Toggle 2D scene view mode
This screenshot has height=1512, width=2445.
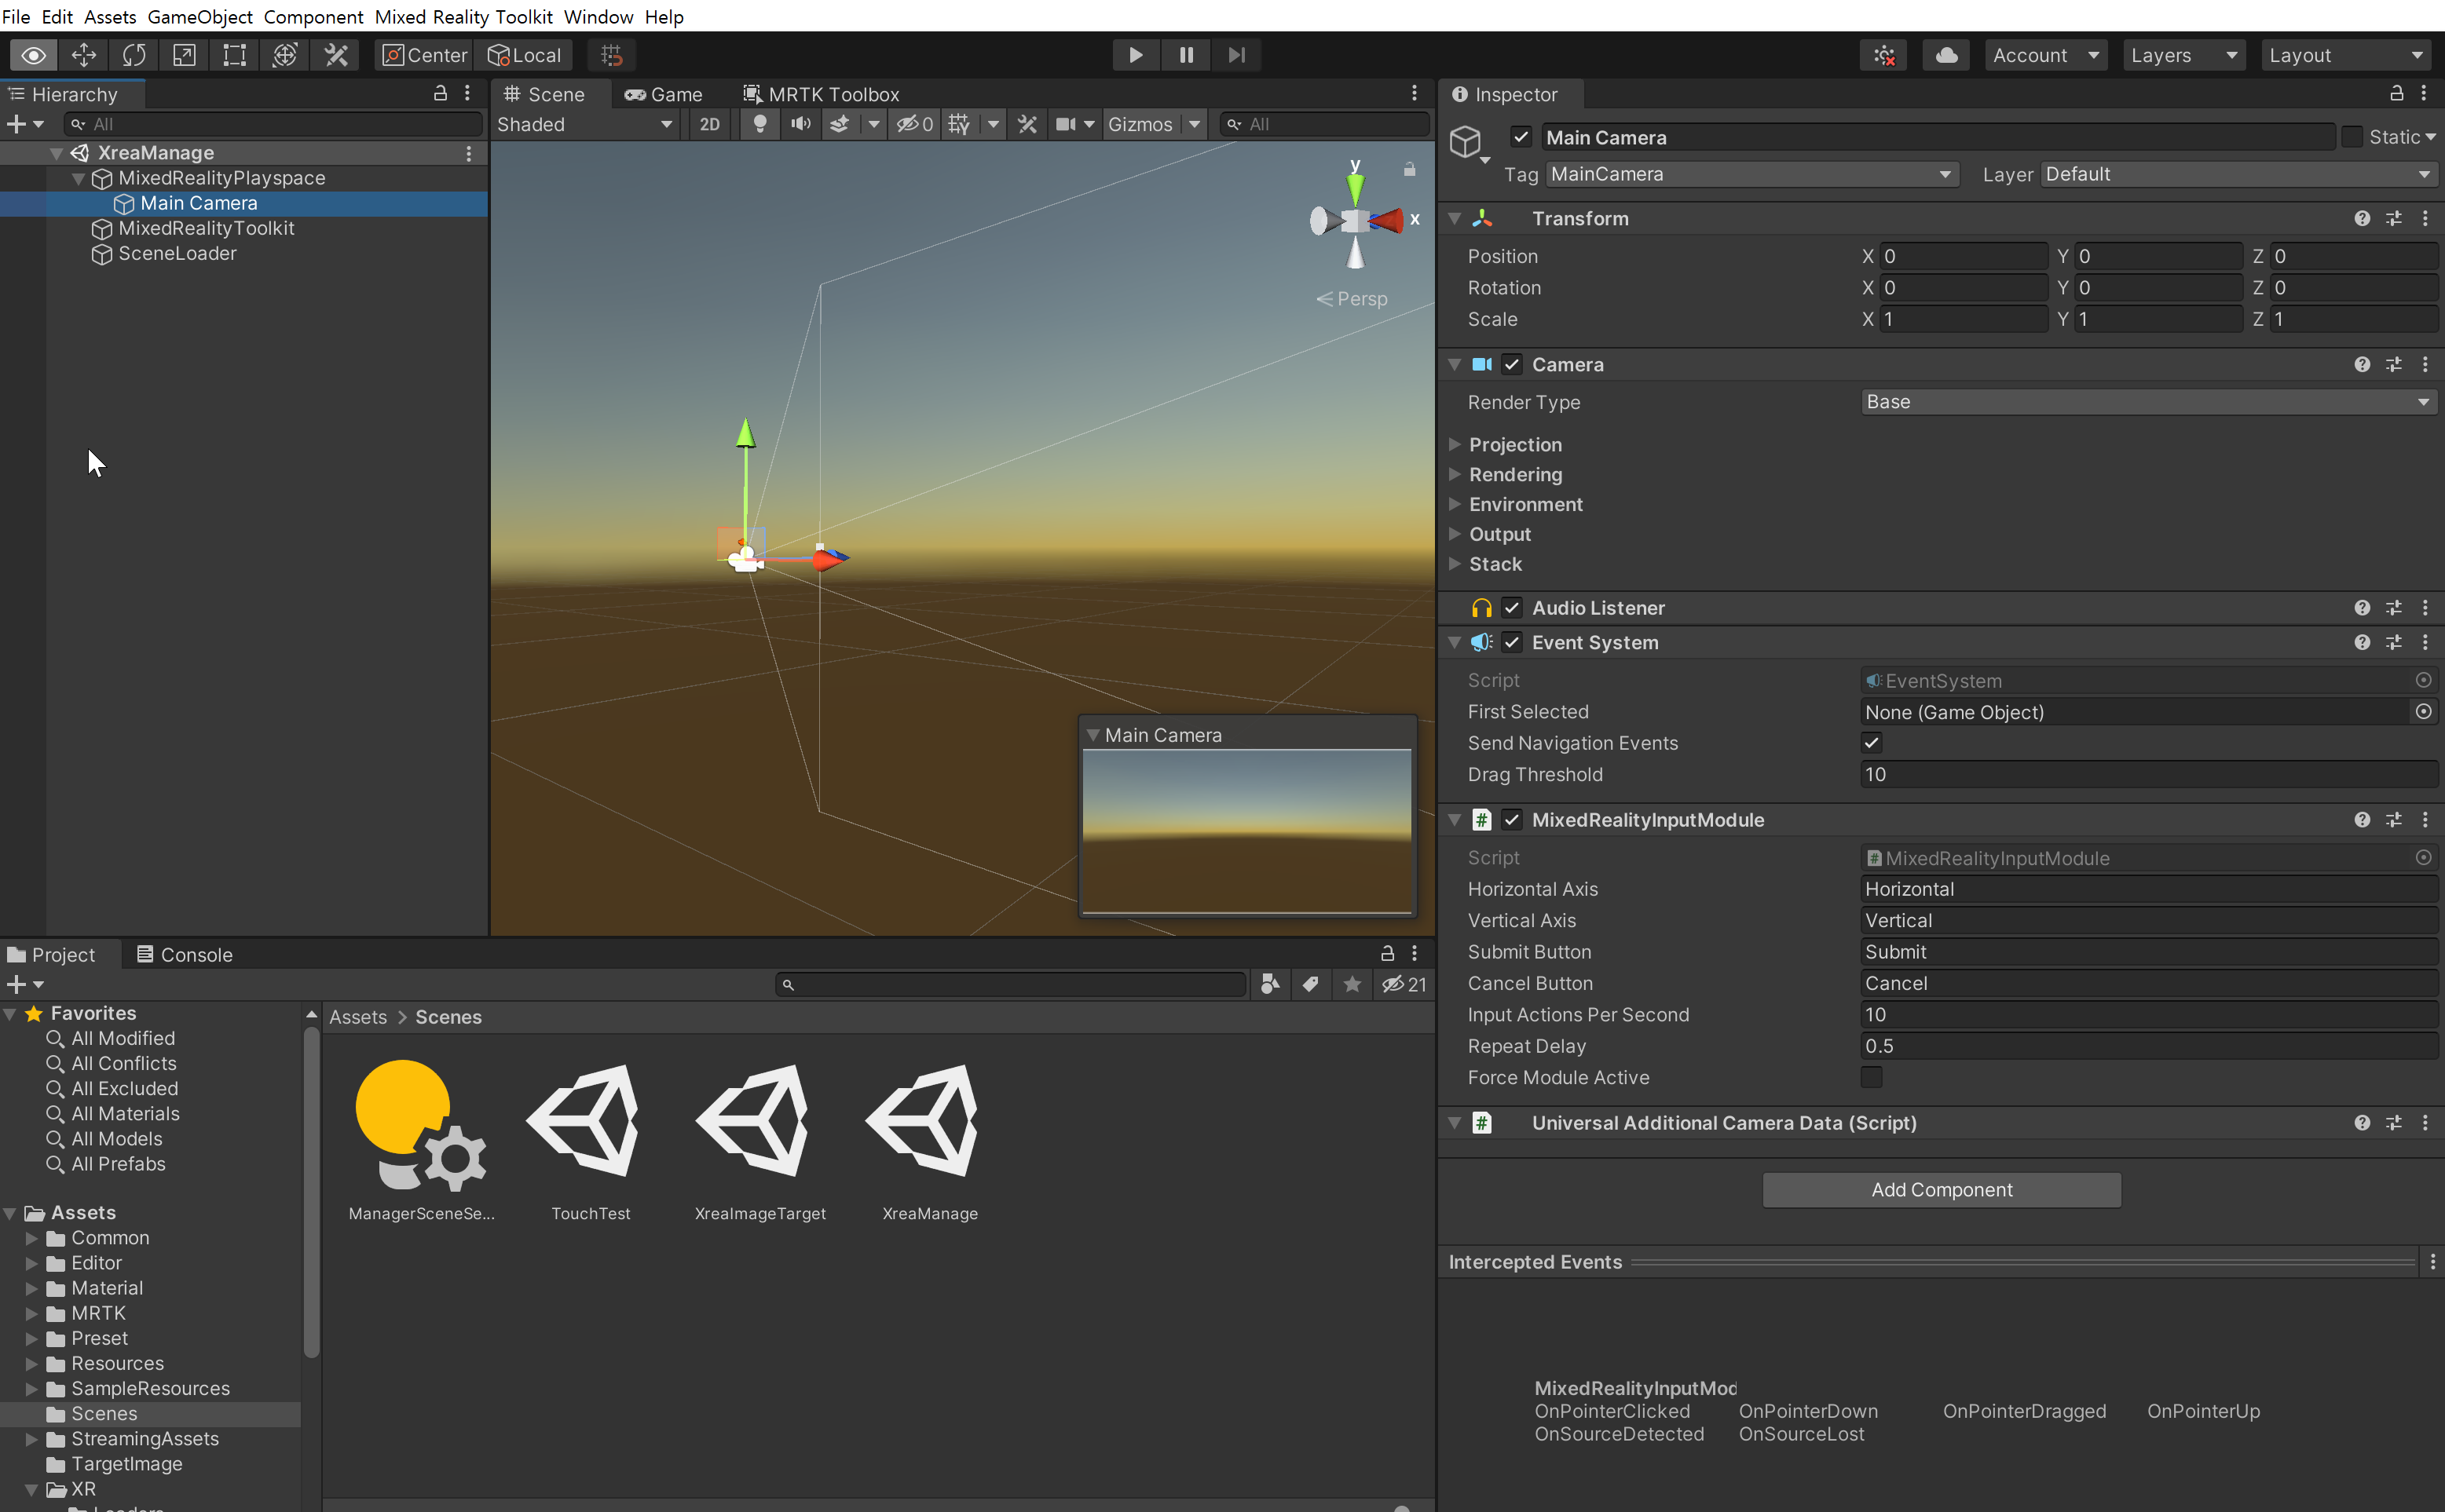[709, 124]
